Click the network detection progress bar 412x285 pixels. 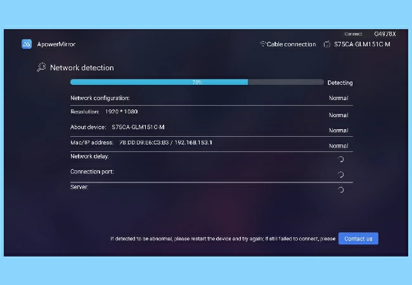197,82
